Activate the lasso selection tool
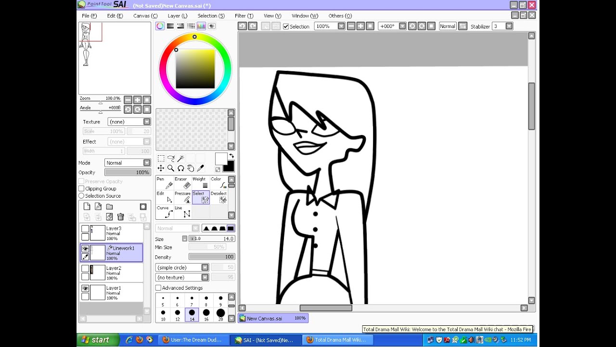Screen dimensions: 616x347 [x=171, y=158]
